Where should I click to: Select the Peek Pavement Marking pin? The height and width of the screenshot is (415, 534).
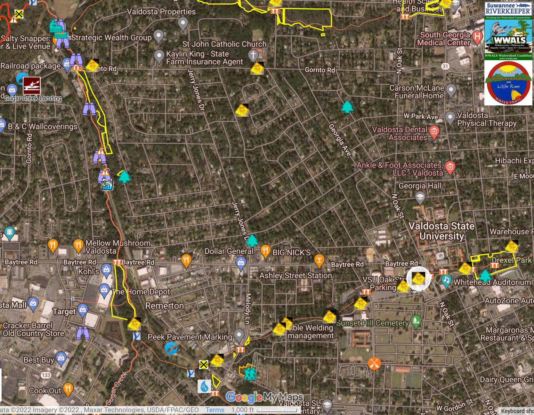click(x=239, y=336)
